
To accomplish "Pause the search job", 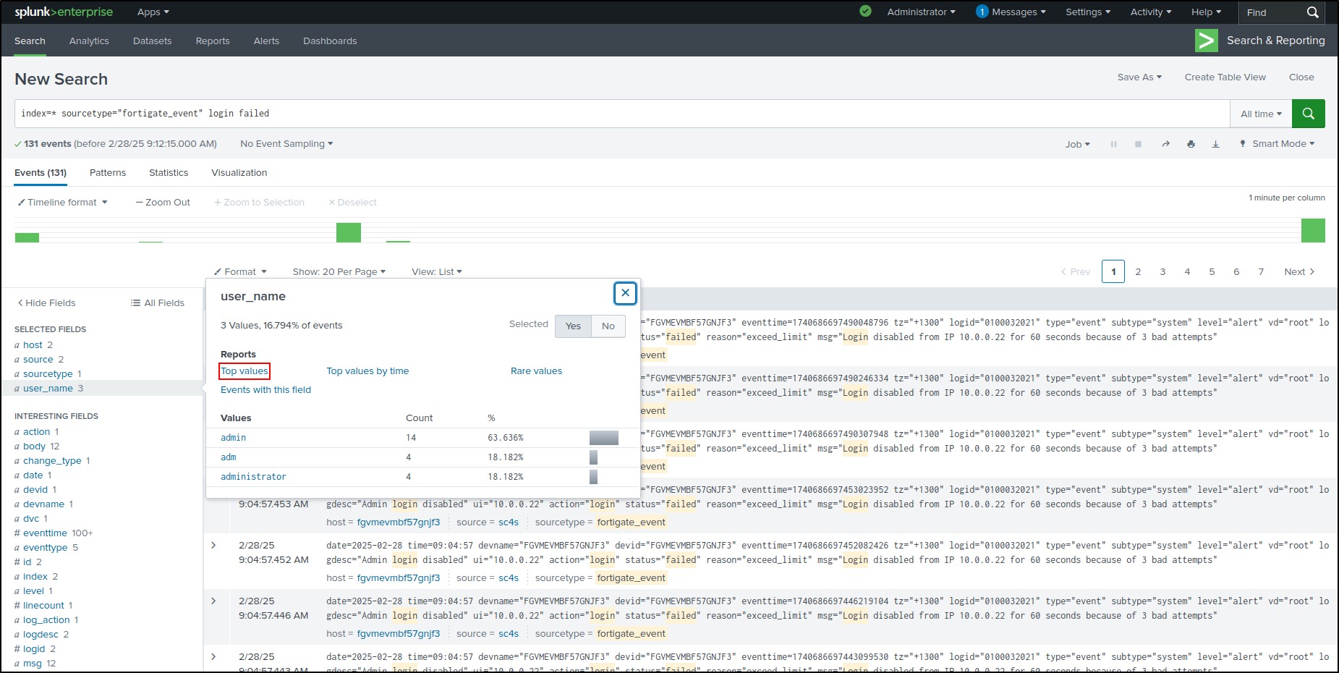I will coord(1113,144).
